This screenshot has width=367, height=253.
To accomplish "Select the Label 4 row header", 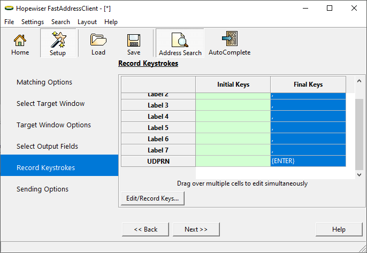I will coord(158,116).
